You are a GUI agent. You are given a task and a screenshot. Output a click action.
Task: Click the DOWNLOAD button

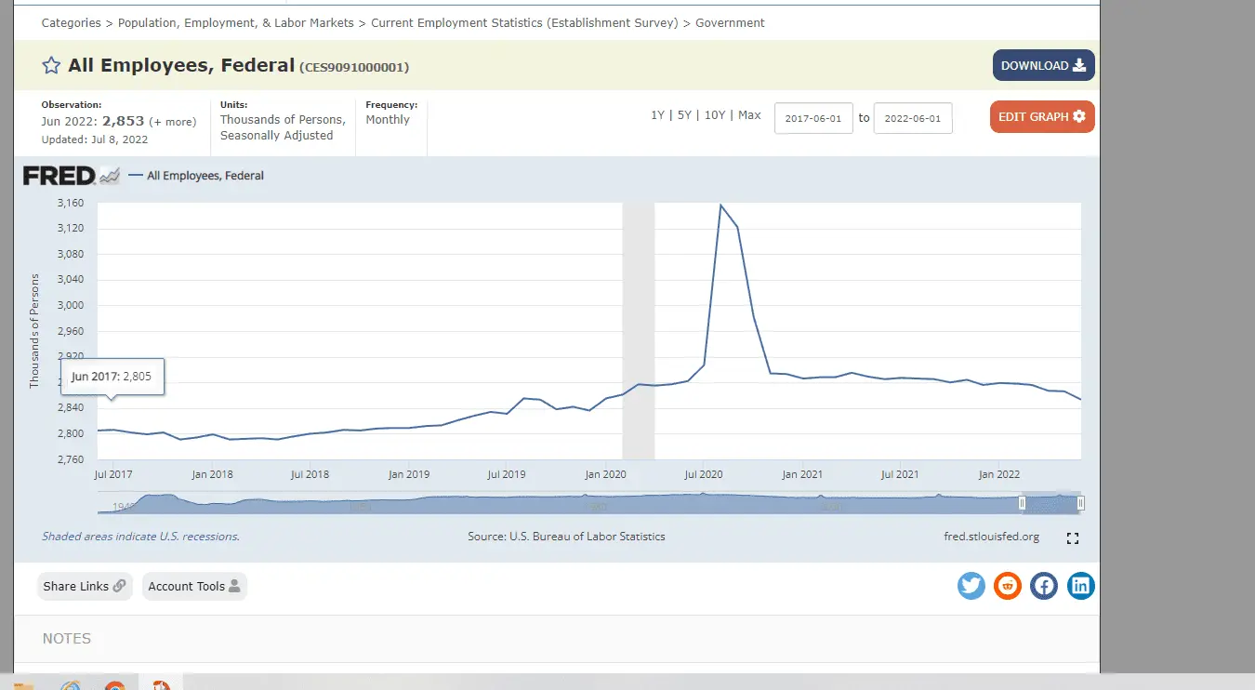coord(1043,66)
